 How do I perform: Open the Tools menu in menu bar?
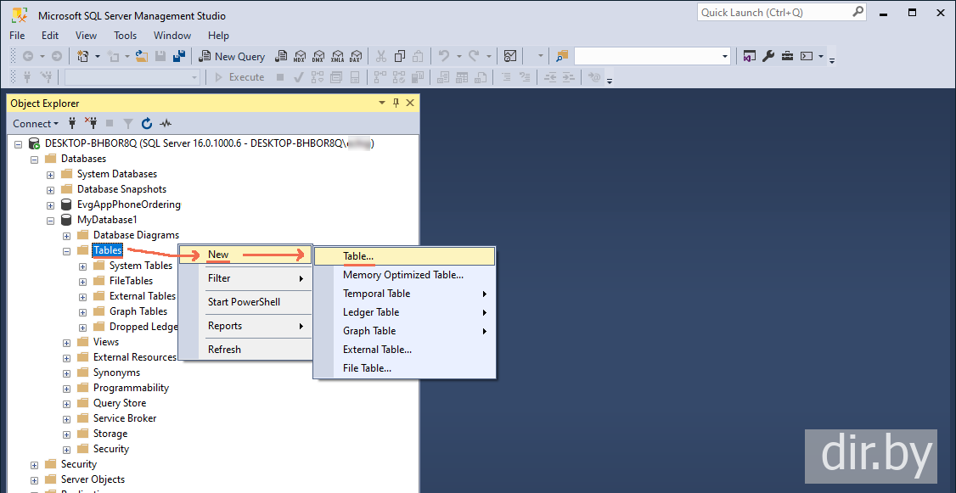[125, 36]
